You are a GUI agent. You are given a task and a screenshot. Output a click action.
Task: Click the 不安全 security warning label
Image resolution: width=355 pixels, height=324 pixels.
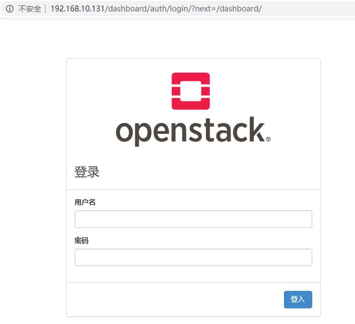(x=29, y=9)
